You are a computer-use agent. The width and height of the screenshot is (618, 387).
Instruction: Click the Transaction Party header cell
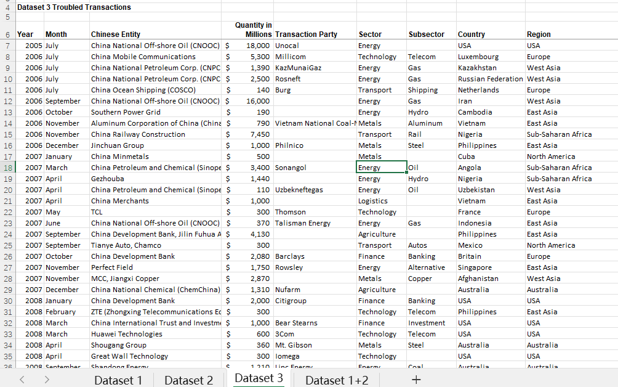tap(315, 30)
